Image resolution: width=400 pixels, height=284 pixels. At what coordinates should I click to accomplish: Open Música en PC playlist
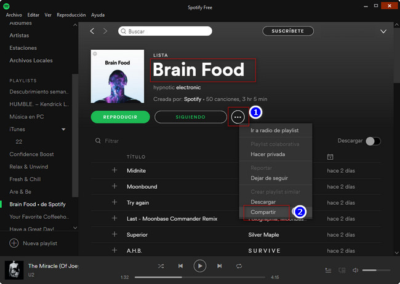(x=26, y=117)
